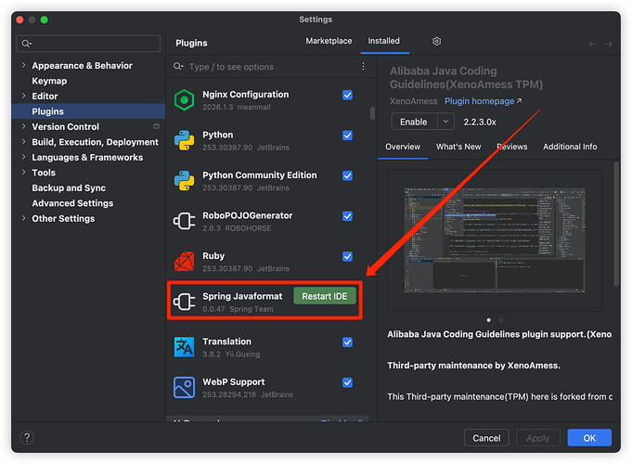Open the plugin search options kebab menu
The image size is (632, 464).
(363, 67)
